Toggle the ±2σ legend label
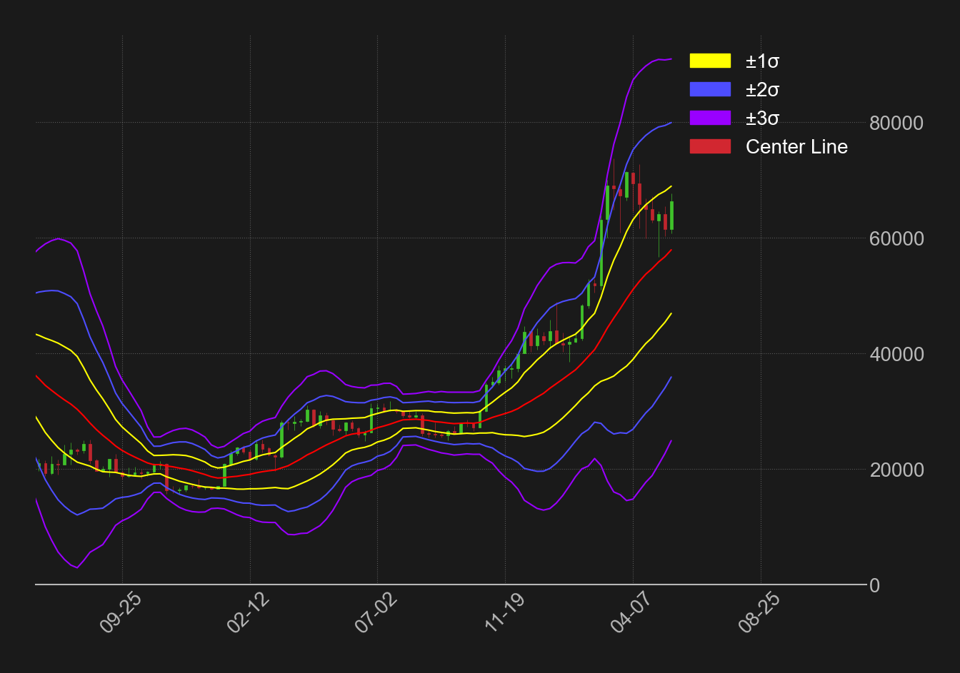The height and width of the screenshot is (673, 960). [x=762, y=90]
